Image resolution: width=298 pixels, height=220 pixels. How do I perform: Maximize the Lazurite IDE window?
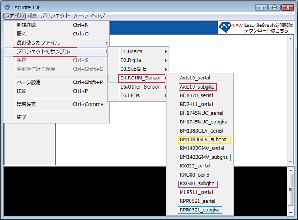[x=275, y=7]
